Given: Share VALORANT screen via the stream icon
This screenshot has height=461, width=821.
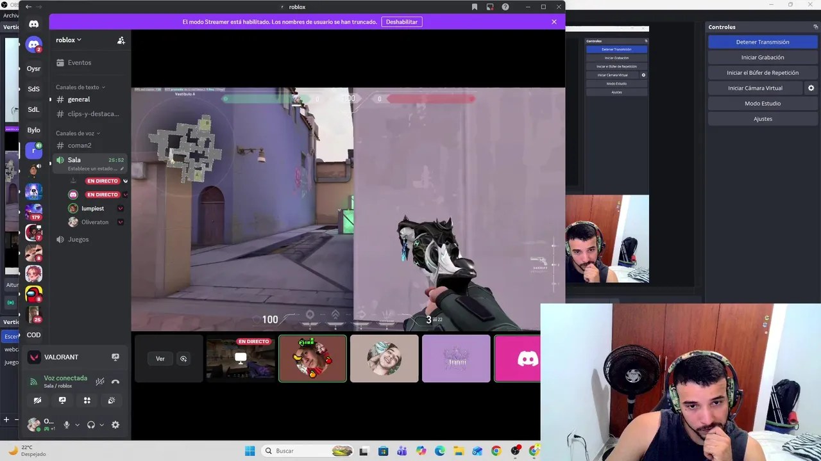Looking at the screenshot, I should point(115,357).
